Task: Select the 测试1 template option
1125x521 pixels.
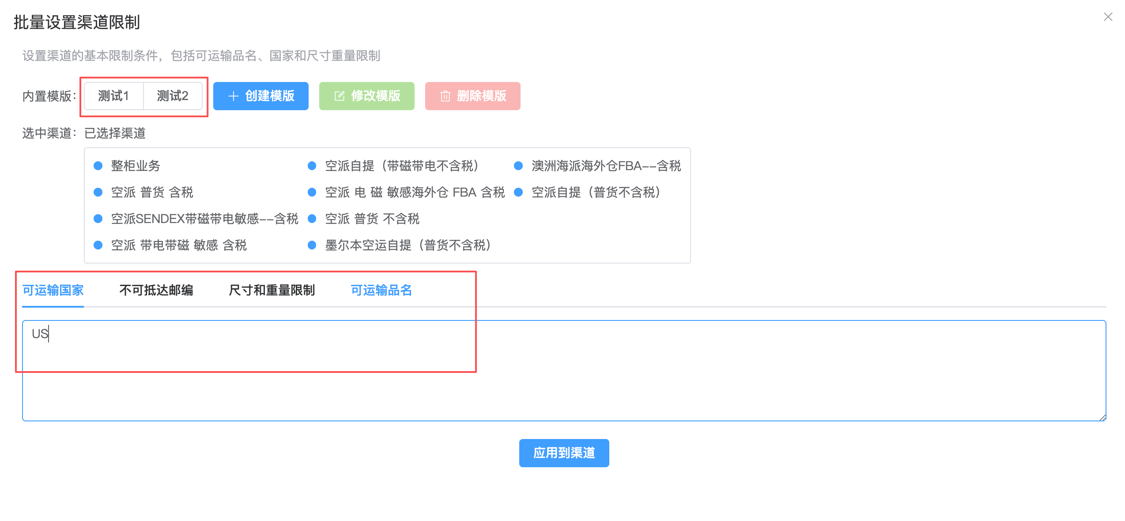Action: [x=113, y=96]
